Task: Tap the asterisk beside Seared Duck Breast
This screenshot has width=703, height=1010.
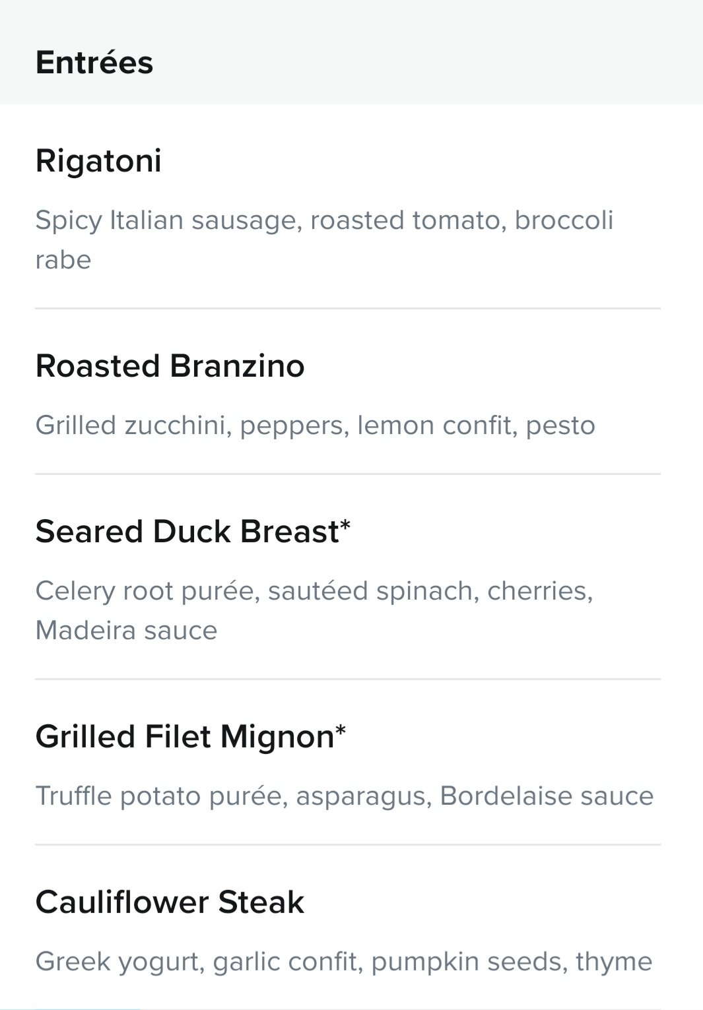Action: pos(345,526)
